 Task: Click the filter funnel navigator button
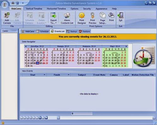46,118
